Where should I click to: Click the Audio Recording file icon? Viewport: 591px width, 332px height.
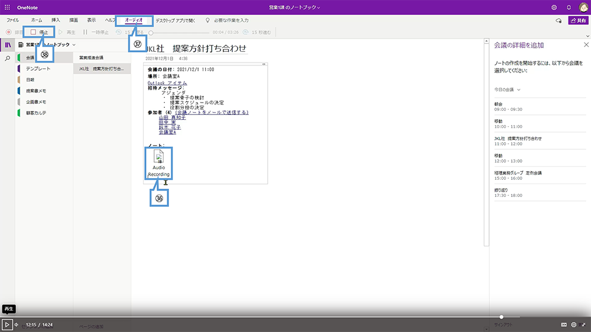[x=158, y=163]
